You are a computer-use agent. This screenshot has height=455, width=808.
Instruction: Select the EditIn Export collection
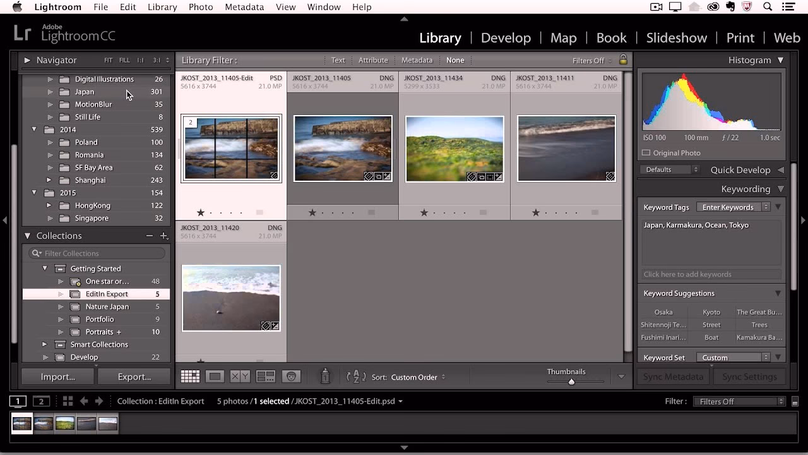[107, 294]
